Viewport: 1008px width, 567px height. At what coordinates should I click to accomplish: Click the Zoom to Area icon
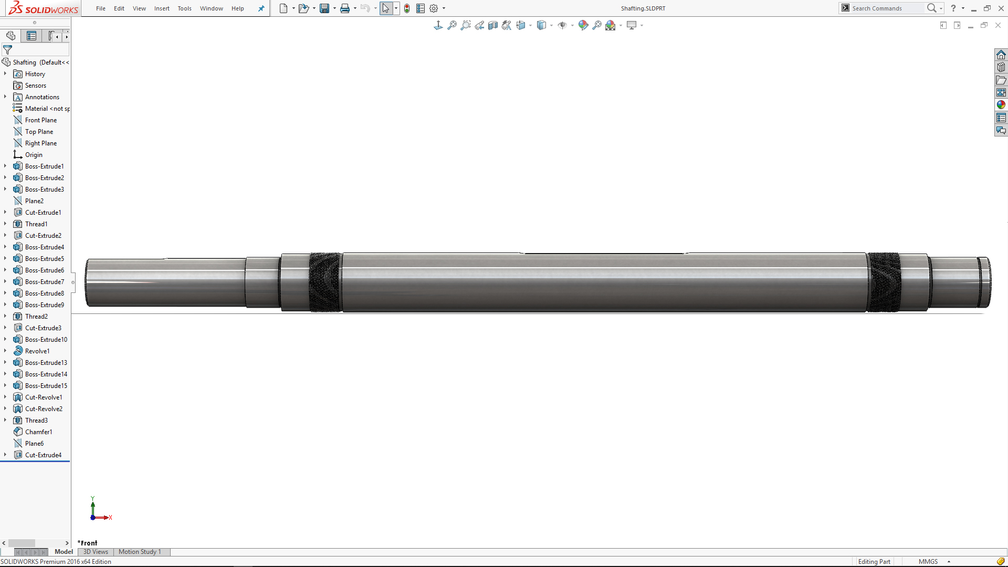[x=465, y=25]
